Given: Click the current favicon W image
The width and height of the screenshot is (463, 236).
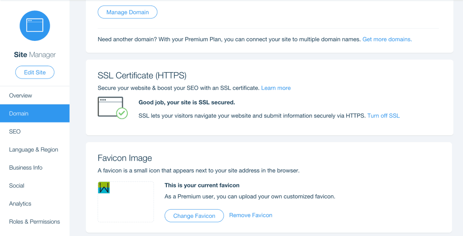Looking at the screenshot, I should [104, 187].
